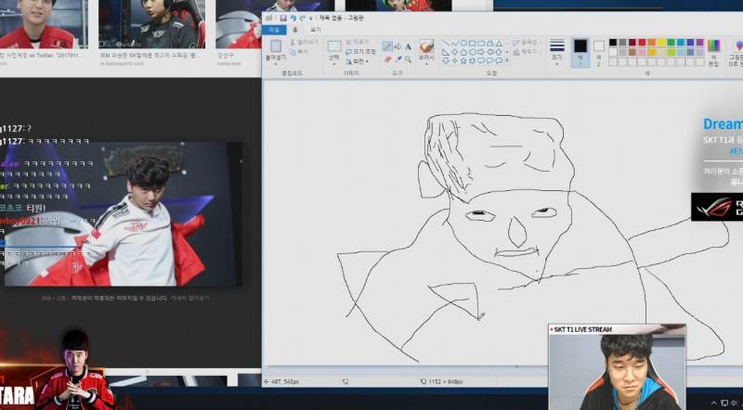Click the Crop (자르기) button
Image resolution: width=743 pixels, height=410 pixels.
[358, 42]
